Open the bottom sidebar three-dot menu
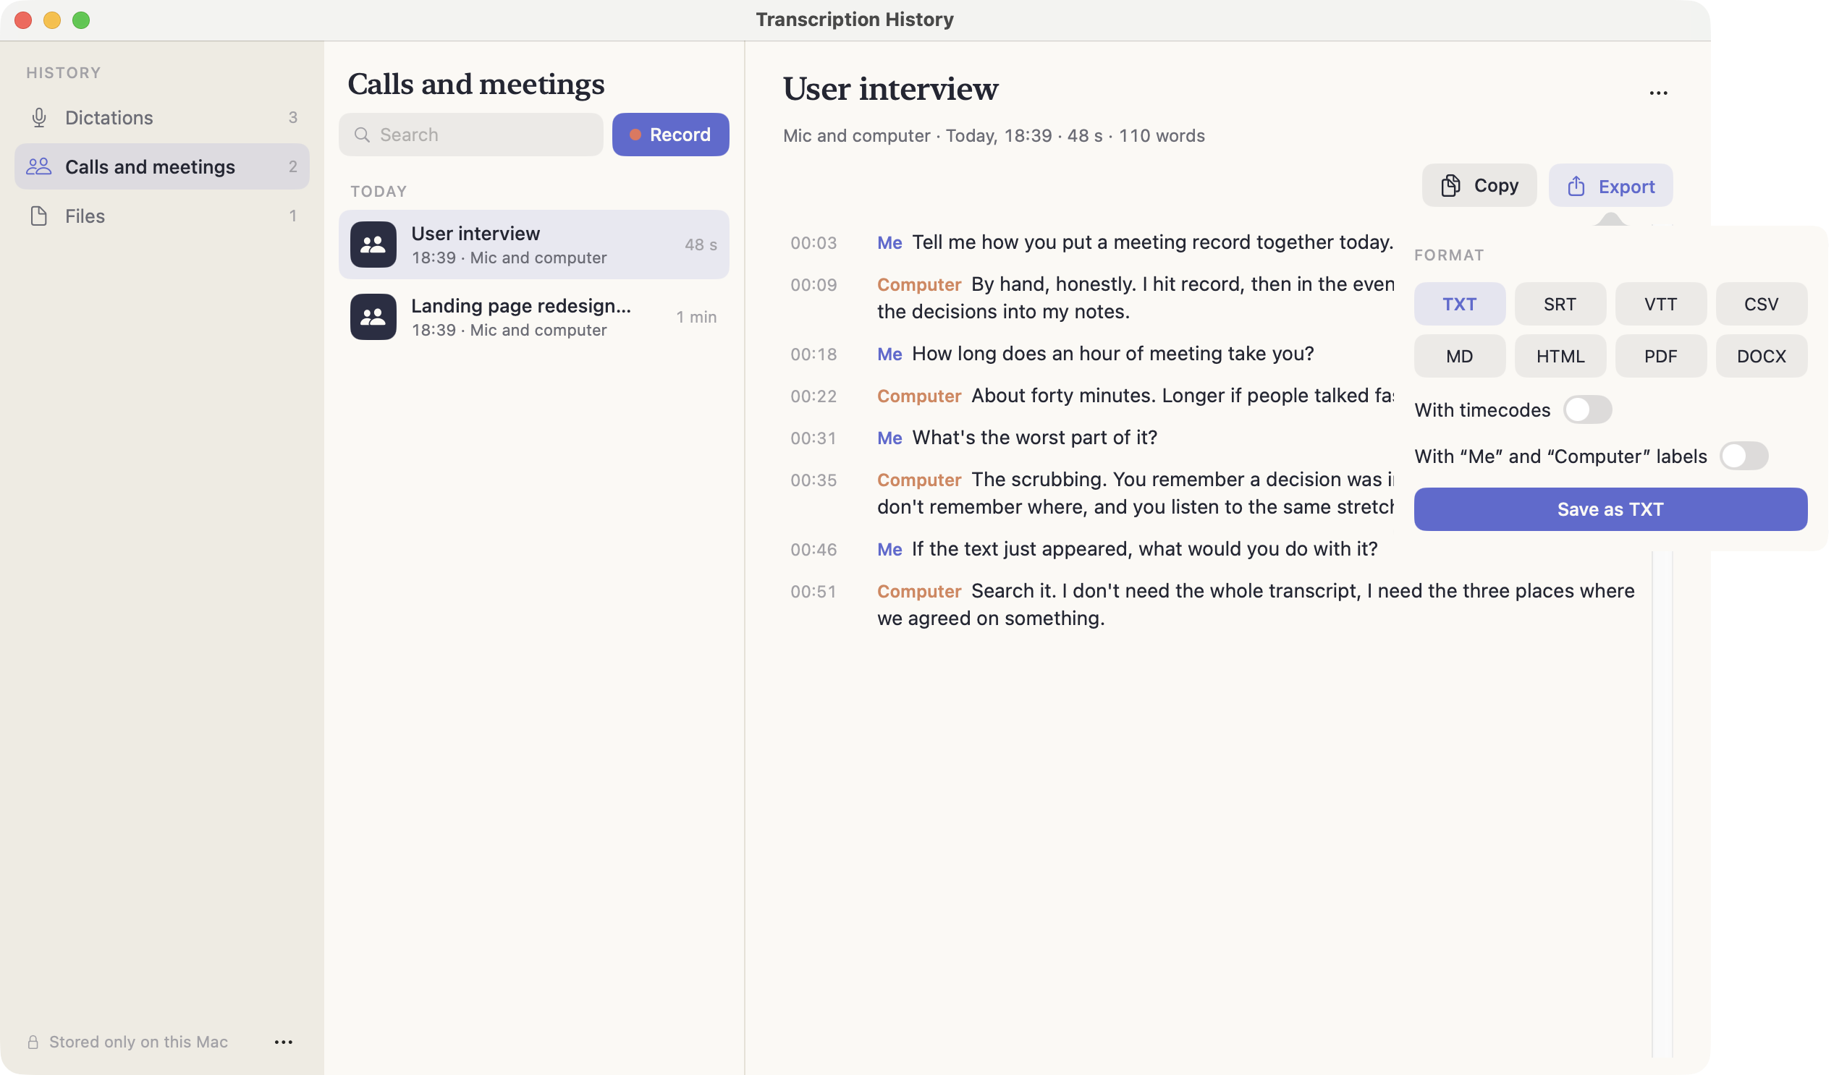The image size is (1847, 1075). (283, 1041)
